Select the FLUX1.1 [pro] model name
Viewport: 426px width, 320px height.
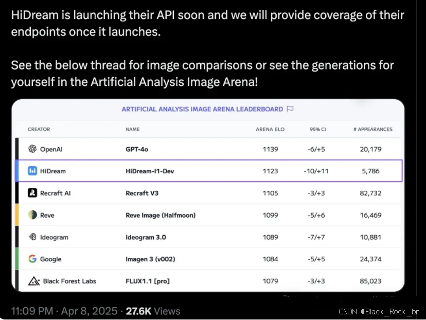[148, 281]
